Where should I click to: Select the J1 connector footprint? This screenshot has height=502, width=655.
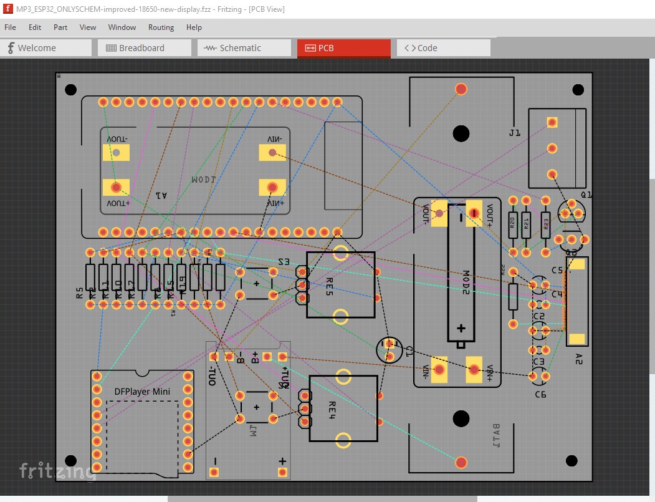point(557,148)
